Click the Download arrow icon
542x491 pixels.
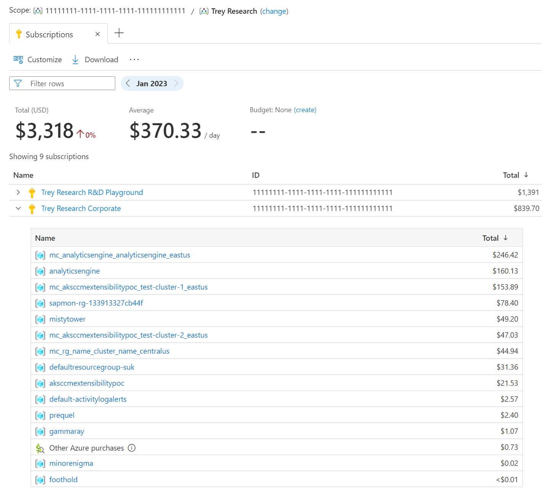click(75, 60)
